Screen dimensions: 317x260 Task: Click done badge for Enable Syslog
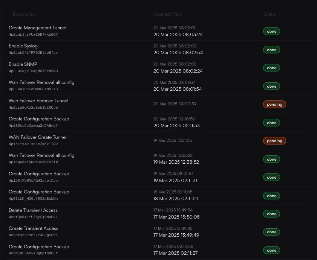(271, 50)
